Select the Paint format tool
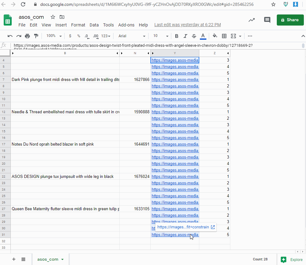This screenshot has height=265, width=306. tap(36, 36)
